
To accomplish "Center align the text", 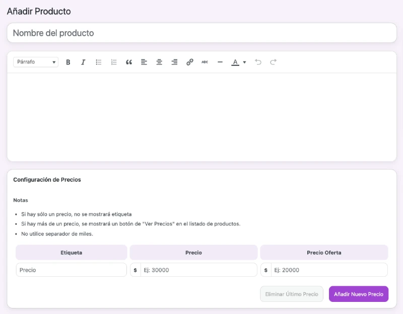I will click(x=159, y=62).
